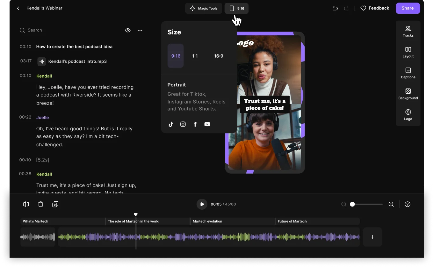Play the project from the playhead
The width and height of the screenshot is (433, 267).
202,204
